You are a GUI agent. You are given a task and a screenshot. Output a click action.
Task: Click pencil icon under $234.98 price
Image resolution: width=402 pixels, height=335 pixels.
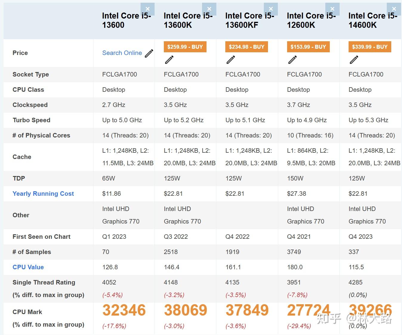(x=231, y=60)
